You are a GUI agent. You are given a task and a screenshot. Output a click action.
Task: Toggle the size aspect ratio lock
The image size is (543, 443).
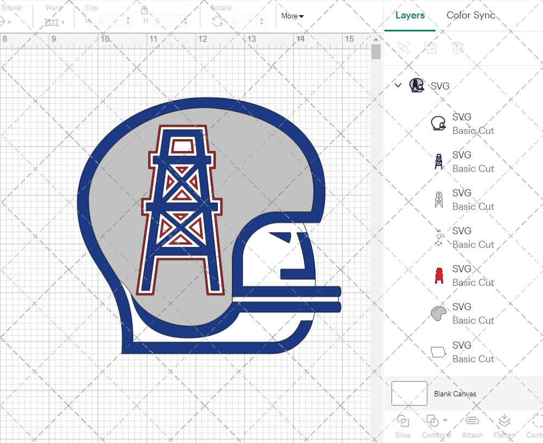click(x=144, y=10)
